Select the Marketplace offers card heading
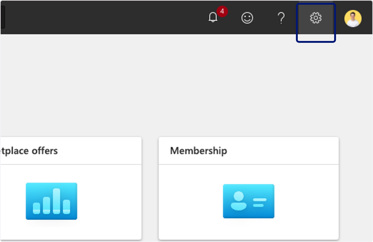The width and height of the screenshot is (373, 242). pos(29,151)
